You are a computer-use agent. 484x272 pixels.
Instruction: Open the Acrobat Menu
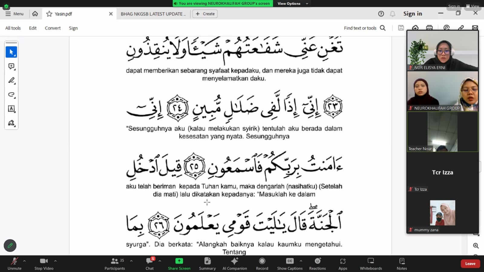tap(14, 14)
